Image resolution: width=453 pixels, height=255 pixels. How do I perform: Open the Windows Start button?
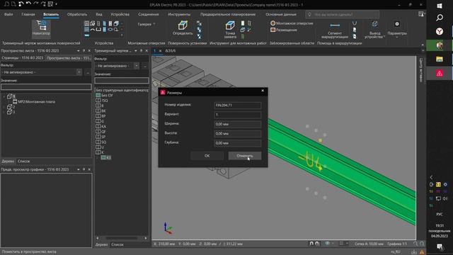[x=440, y=6]
